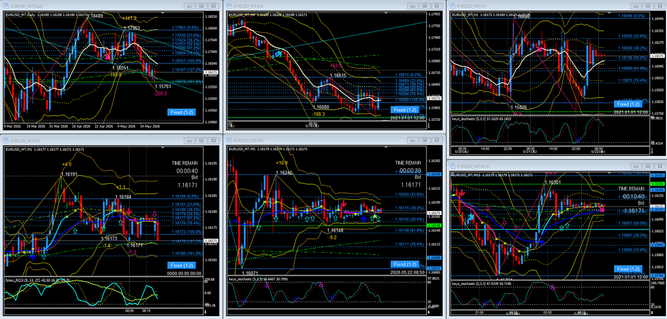Image resolution: width=667 pixels, height=319 pixels.
Task: Click Fixed (1-2) button on M15 chart
Action: pos(628,269)
